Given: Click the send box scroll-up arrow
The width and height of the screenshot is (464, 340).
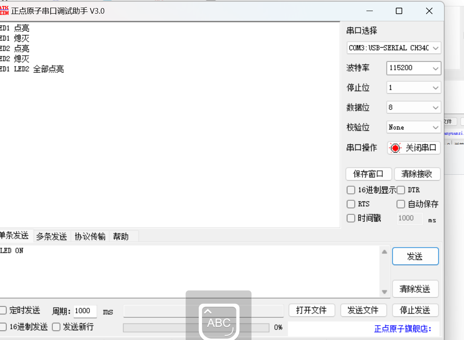Looking at the screenshot, I should tap(384, 252).
